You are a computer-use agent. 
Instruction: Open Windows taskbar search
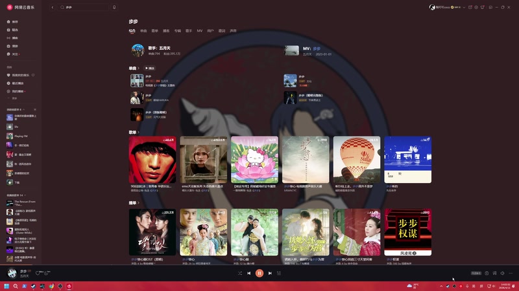[15, 286]
